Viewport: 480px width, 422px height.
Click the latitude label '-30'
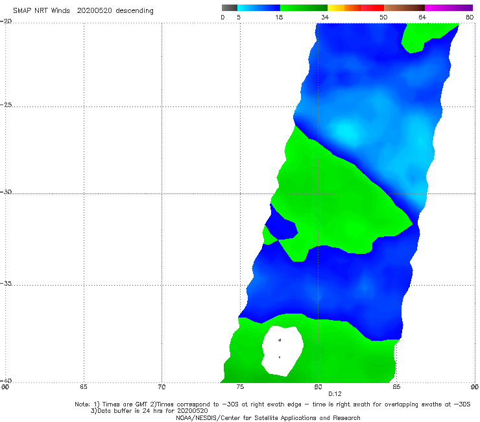(6, 192)
